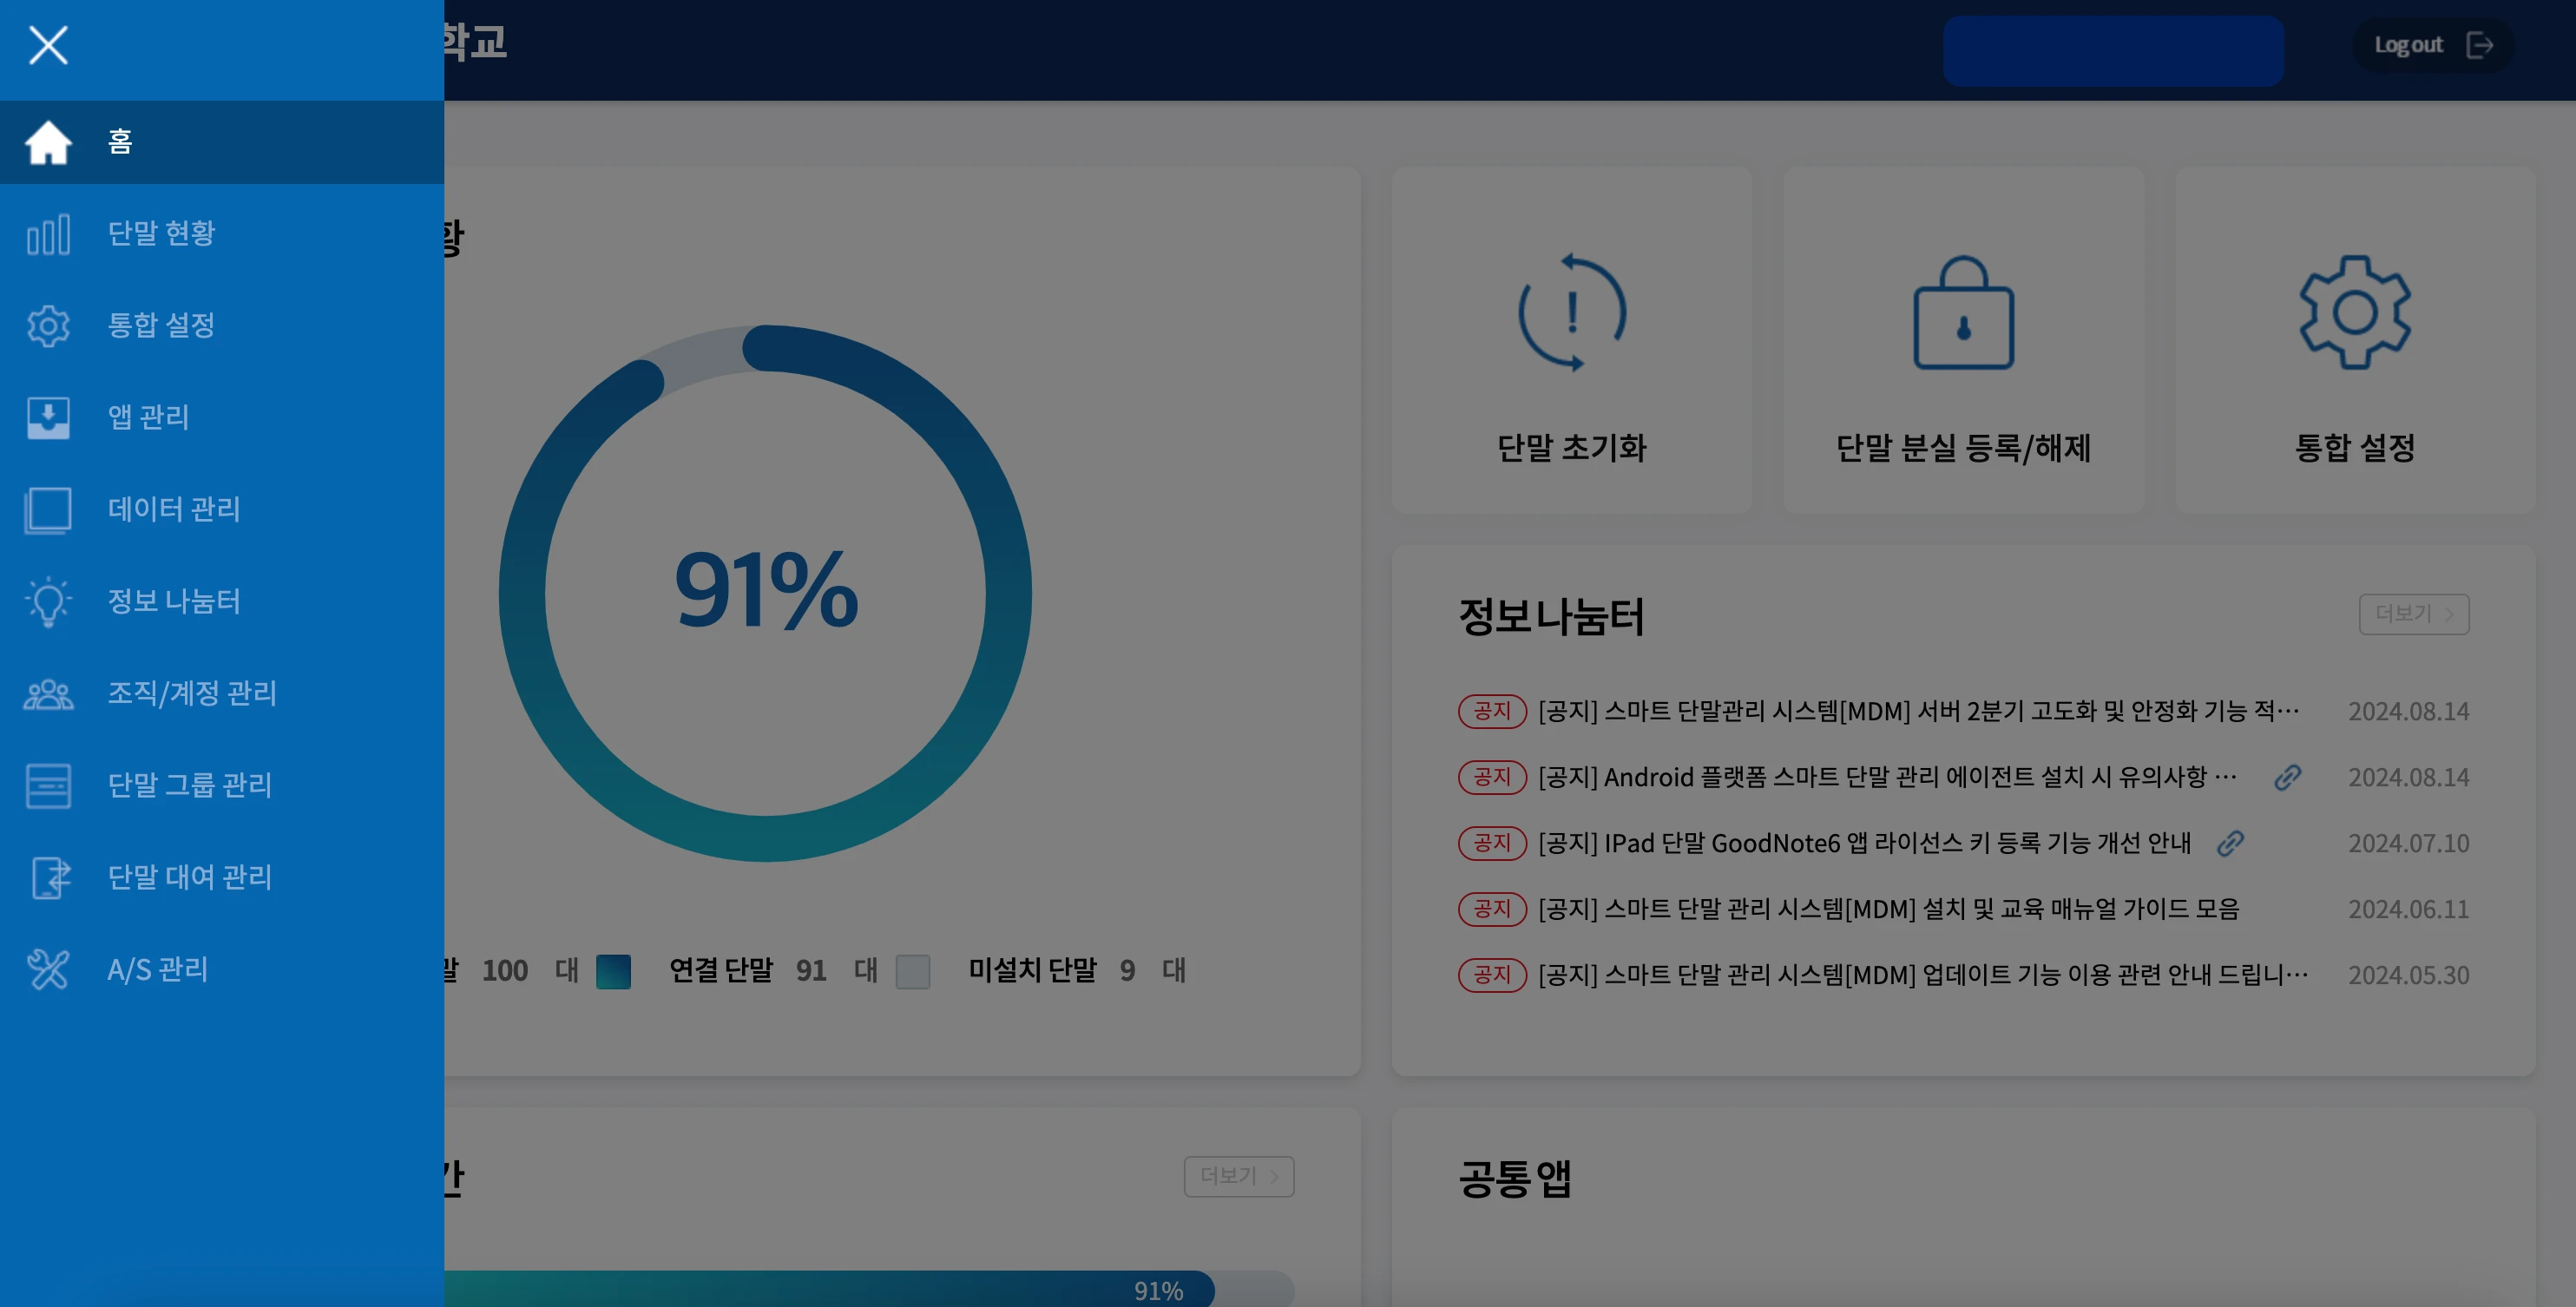
Task: Open 데이터 관리 menu item
Action: pyautogui.click(x=222, y=510)
